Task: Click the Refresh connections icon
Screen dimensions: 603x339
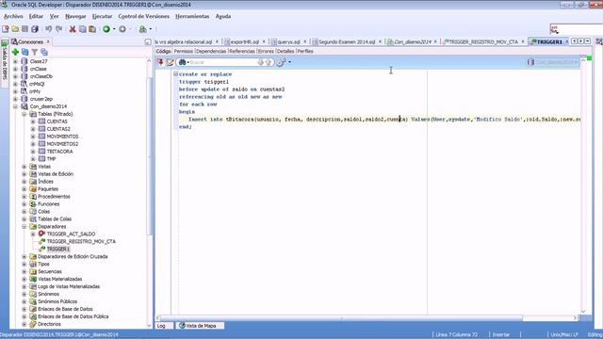Action: [x=25, y=52]
